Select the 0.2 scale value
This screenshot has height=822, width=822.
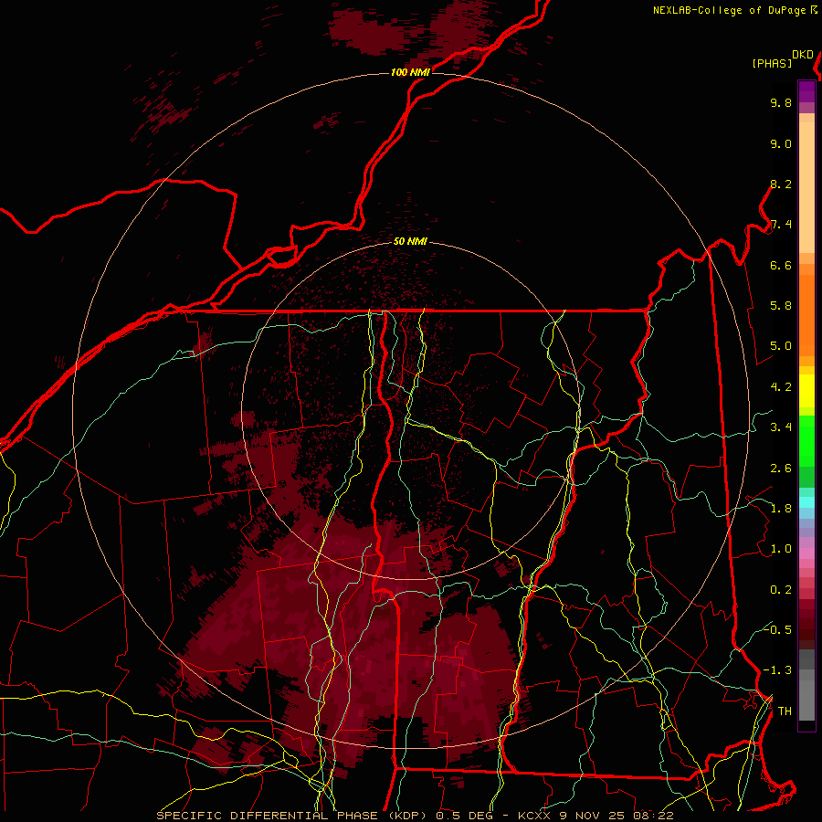click(x=781, y=590)
